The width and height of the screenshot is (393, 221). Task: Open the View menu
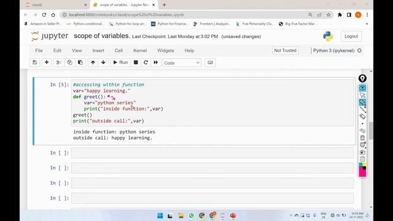click(77, 50)
